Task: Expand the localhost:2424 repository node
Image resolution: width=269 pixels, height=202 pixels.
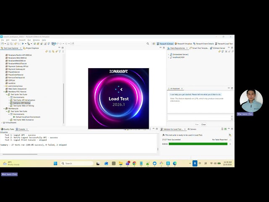Action: (169, 57)
